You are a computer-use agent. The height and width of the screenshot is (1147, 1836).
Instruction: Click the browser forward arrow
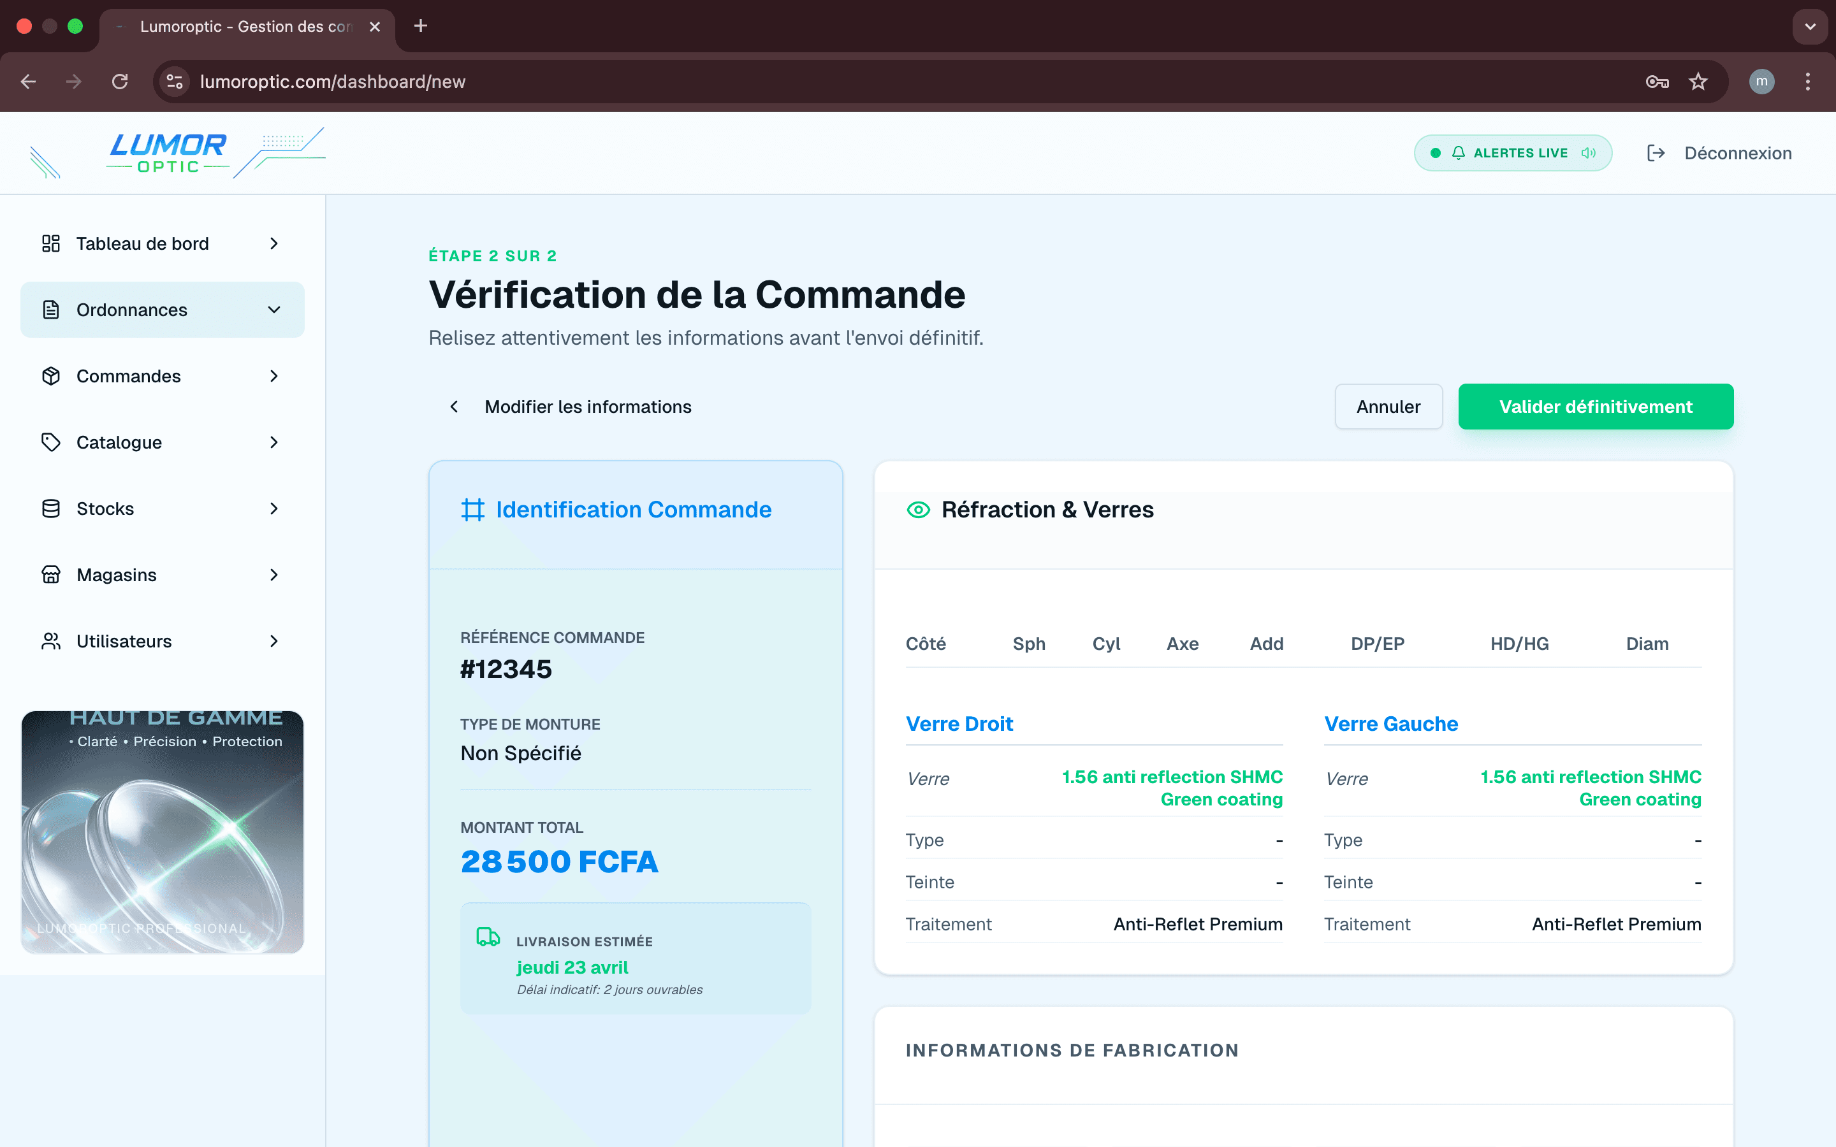coord(73,82)
